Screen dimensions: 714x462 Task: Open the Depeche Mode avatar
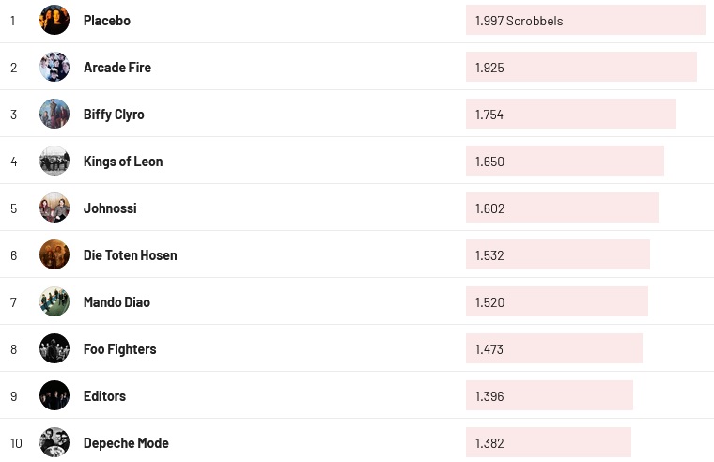(54, 442)
